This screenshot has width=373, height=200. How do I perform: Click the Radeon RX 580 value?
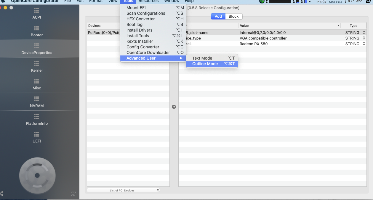pyautogui.click(x=254, y=44)
